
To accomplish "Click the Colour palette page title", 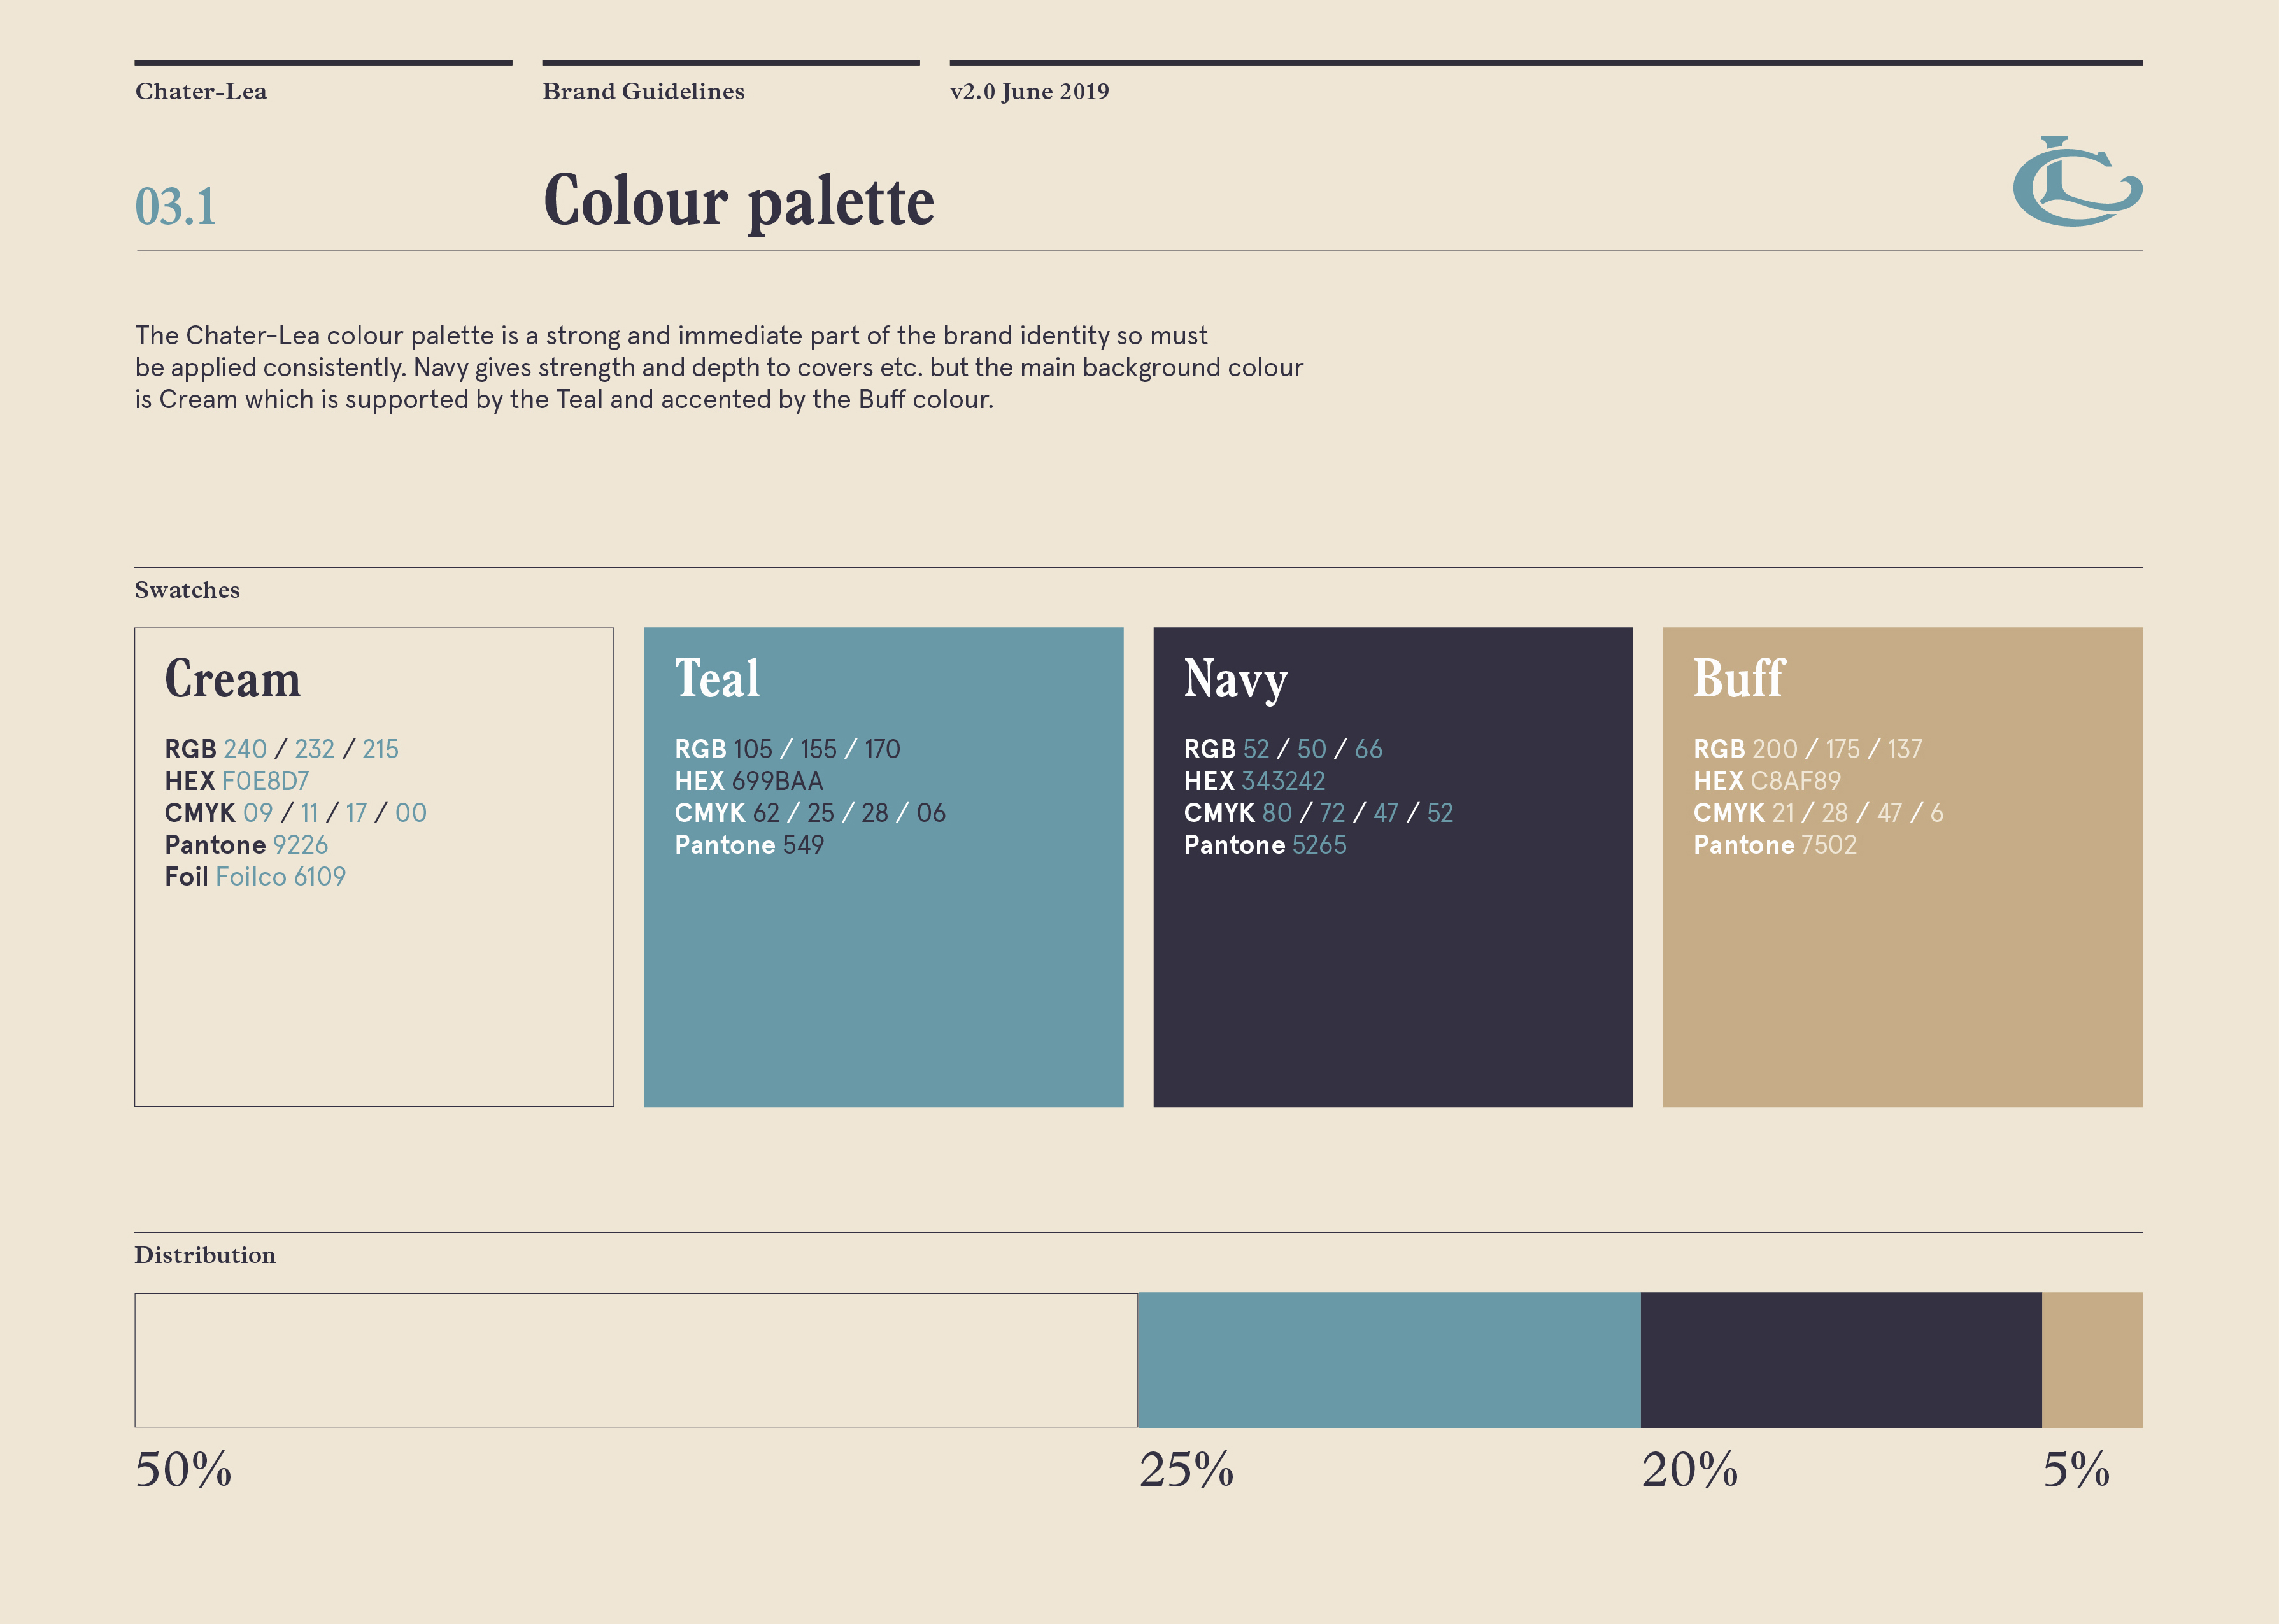I will 738,202.
